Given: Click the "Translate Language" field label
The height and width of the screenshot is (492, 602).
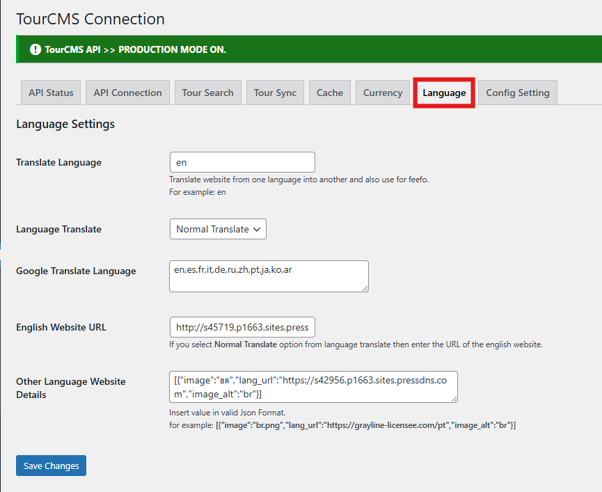Looking at the screenshot, I should point(58,162).
